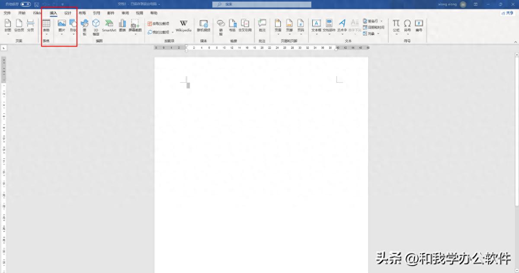Insert a page break (分页)
519x273 pixels.
coord(30,26)
